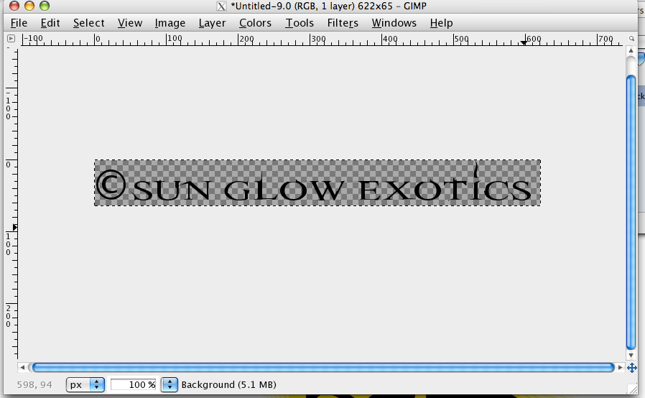Click the green zoom window button
The width and height of the screenshot is (645, 398).
point(45,6)
